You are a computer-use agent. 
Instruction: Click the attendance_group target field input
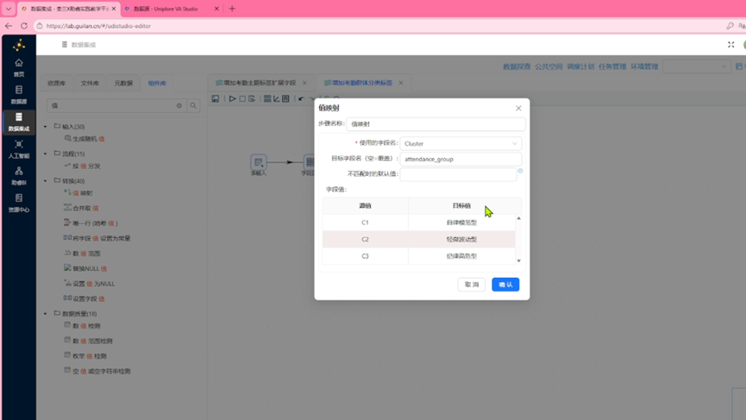(x=461, y=160)
